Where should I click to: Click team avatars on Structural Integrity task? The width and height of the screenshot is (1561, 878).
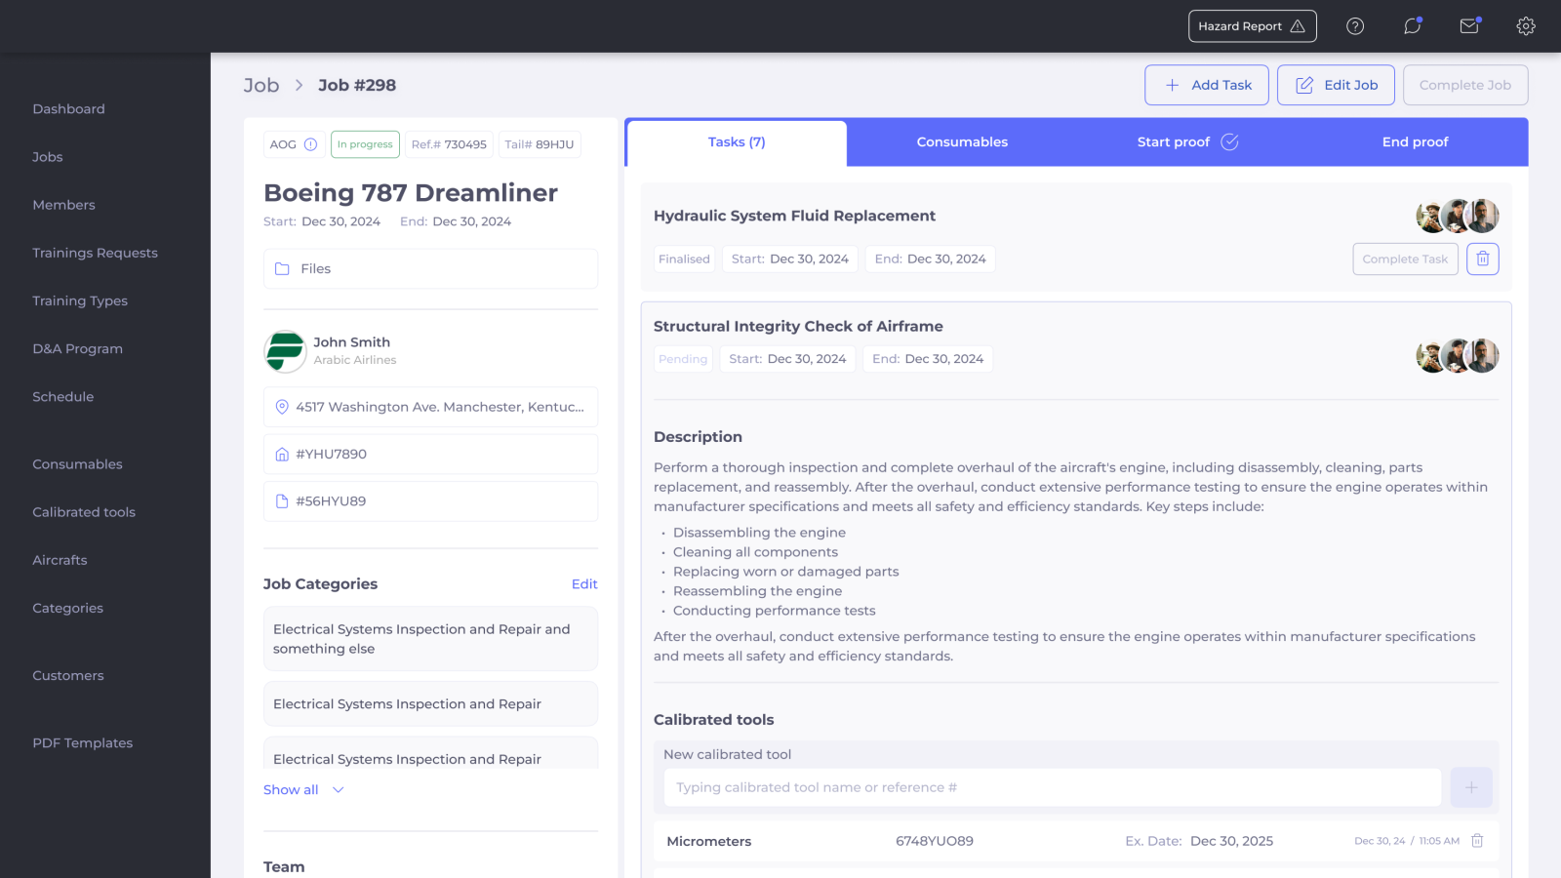[x=1457, y=356]
